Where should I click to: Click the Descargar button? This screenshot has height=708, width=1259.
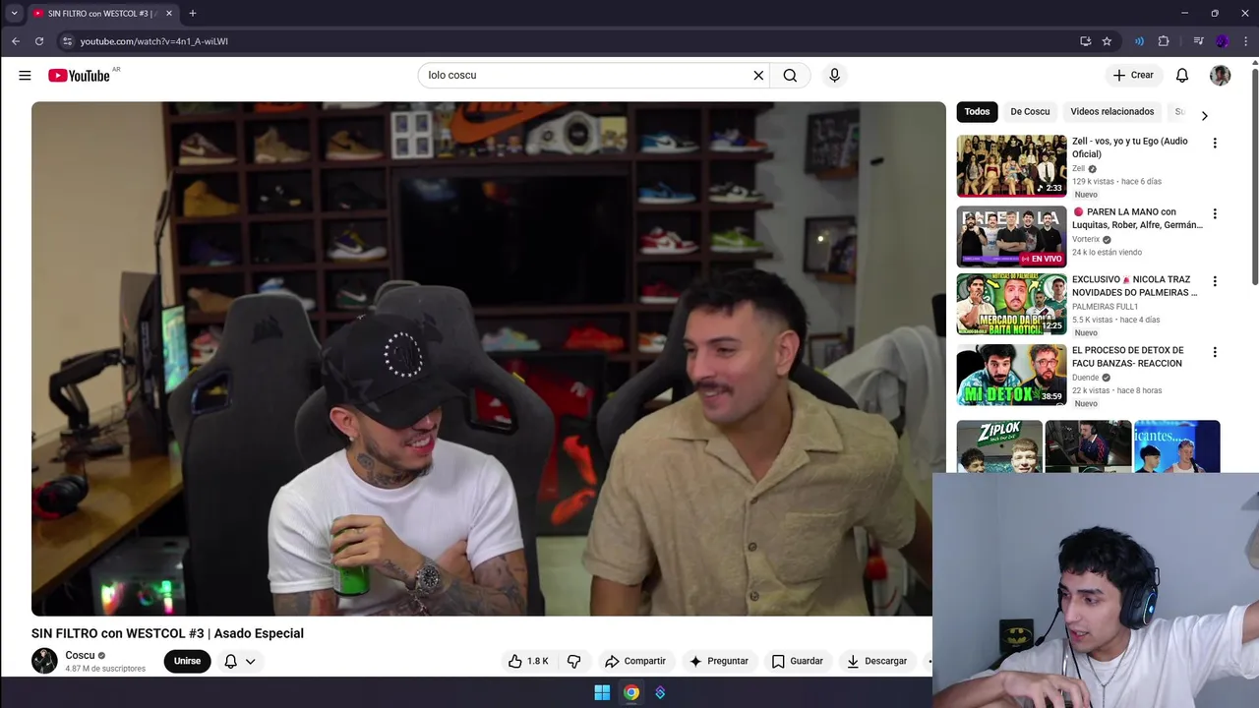(877, 661)
